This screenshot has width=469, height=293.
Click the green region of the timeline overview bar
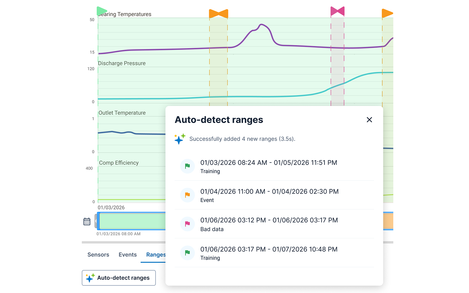133,221
